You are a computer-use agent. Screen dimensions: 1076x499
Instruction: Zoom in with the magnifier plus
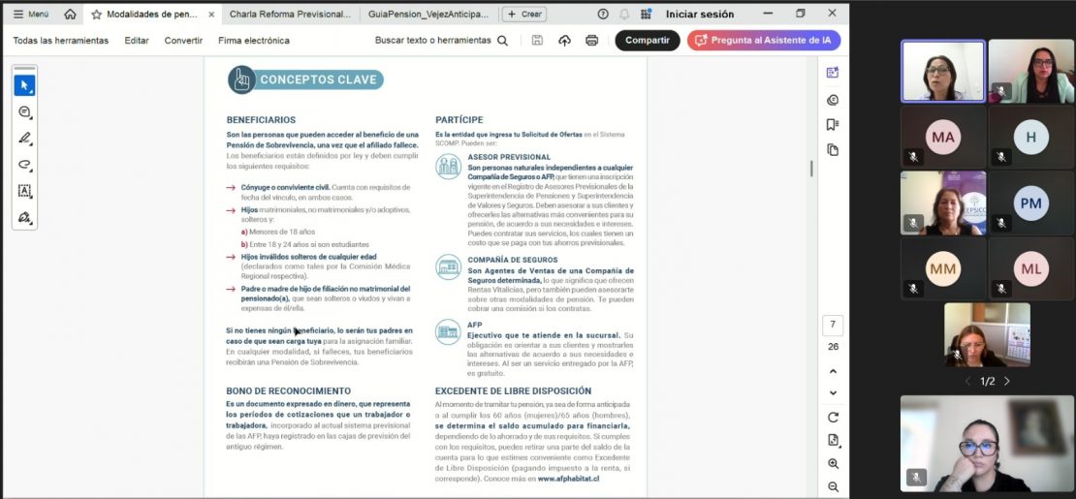(x=833, y=464)
